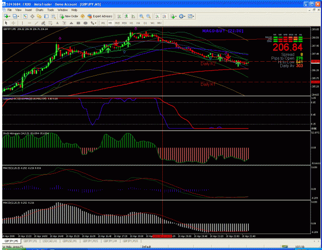
Task: Expand the Profiles dropdown arrow
Action: (18, 16)
